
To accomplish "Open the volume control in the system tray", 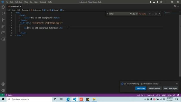I will tap(164, 99).
